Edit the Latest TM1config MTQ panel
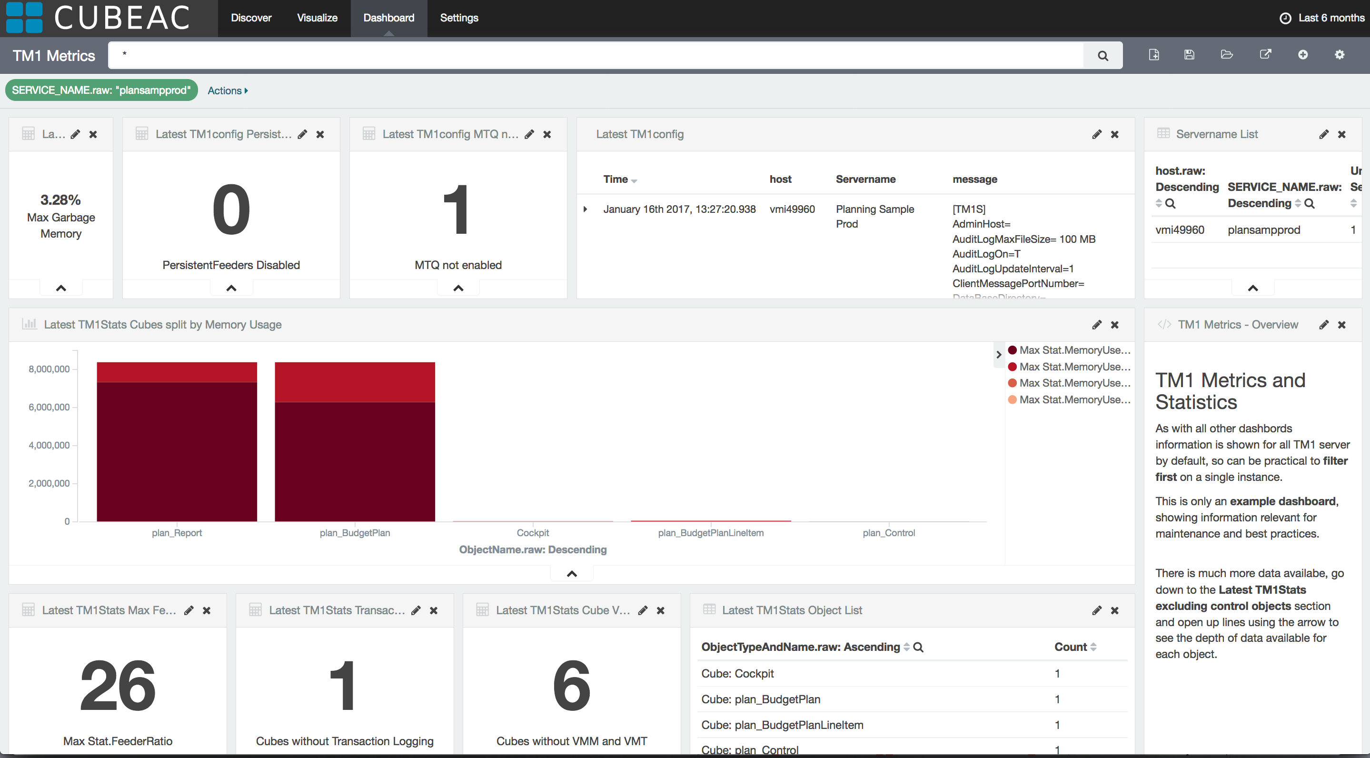This screenshot has height=758, width=1370. click(x=529, y=135)
